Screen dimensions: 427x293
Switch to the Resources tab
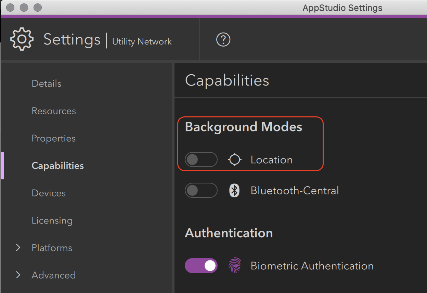pos(54,111)
